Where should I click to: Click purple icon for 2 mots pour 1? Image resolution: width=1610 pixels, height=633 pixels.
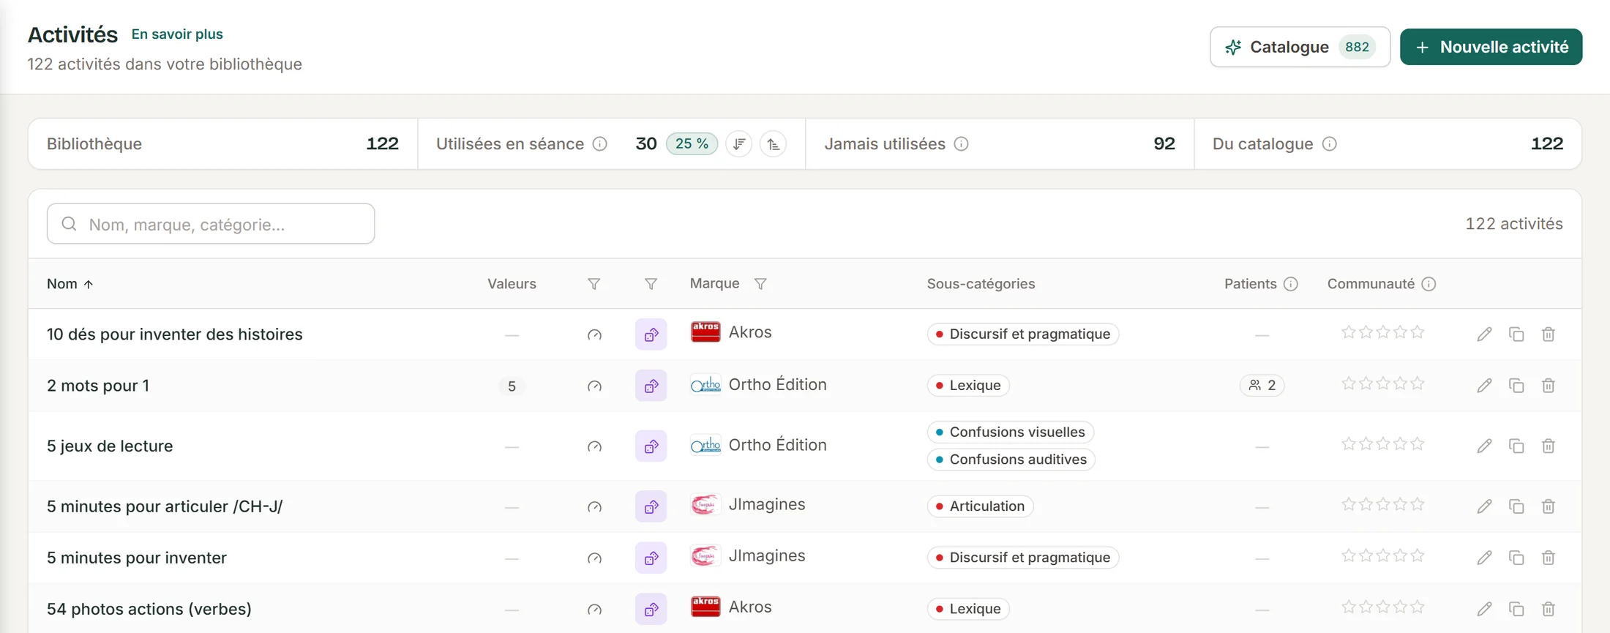tap(651, 386)
